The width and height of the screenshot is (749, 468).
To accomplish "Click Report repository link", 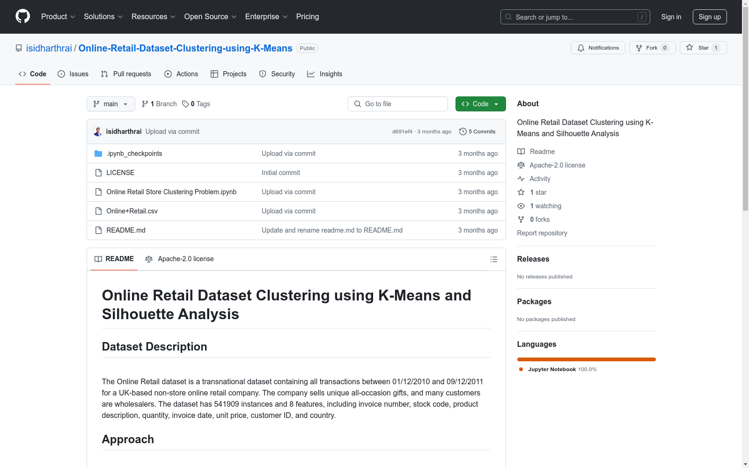I will (x=542, y=233).
